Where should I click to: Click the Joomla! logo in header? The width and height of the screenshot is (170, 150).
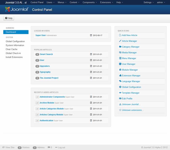17,9
